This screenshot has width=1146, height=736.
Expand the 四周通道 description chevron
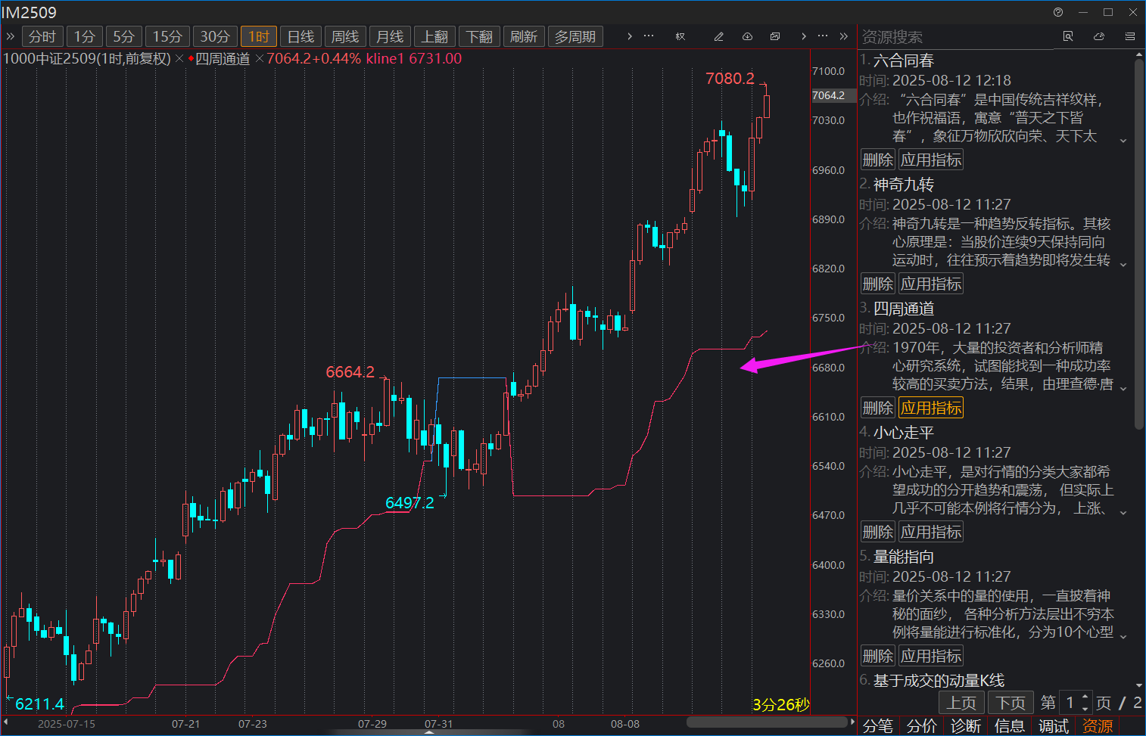point(1123,389)
